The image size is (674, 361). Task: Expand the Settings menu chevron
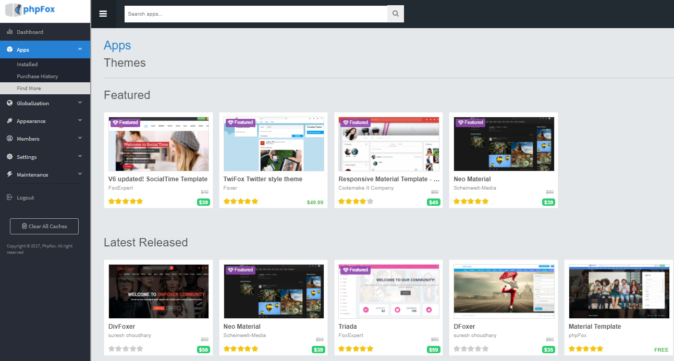pyautogui.click(x=80, y=156)
